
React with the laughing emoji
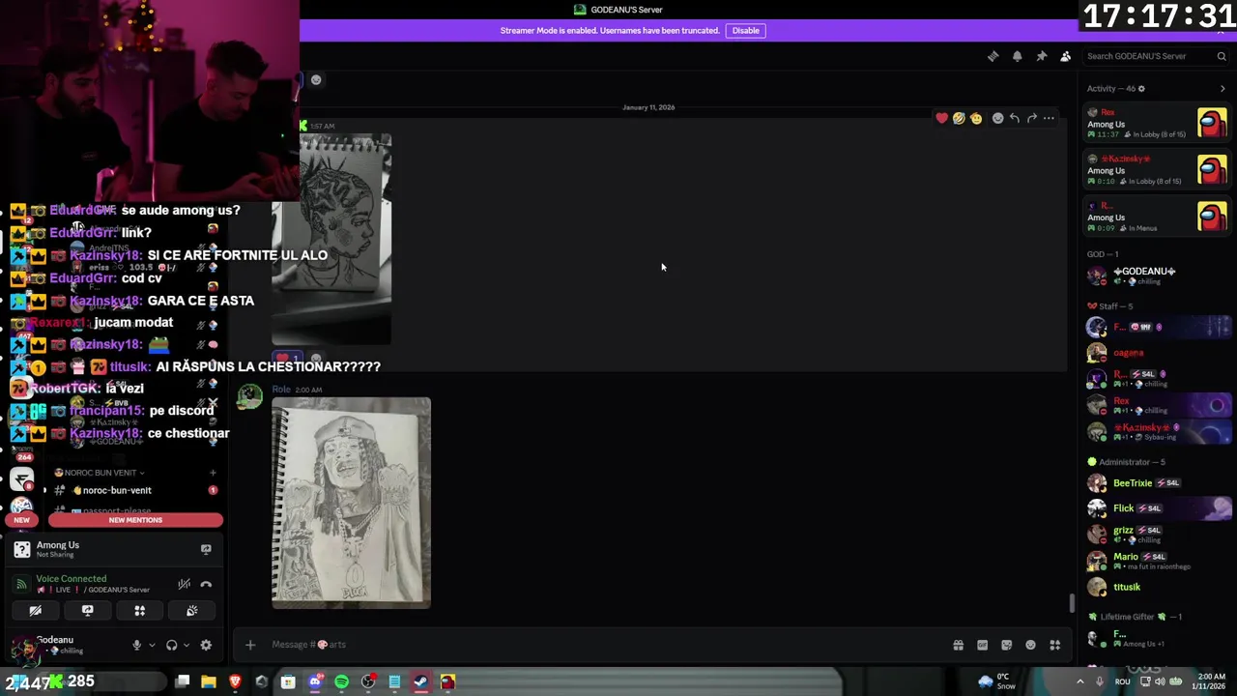[x=959, y=118]
